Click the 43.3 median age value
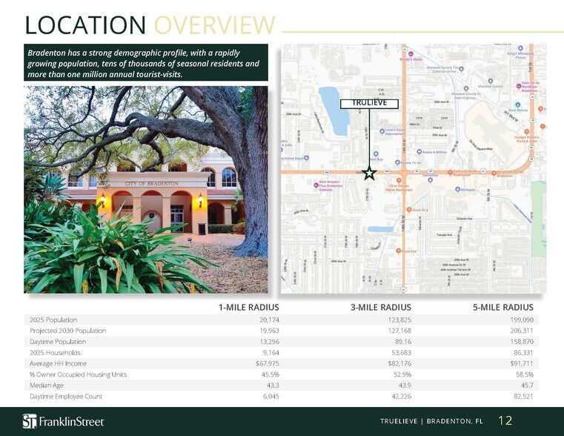The image size is (564, 436). click(x=273, y=386)
